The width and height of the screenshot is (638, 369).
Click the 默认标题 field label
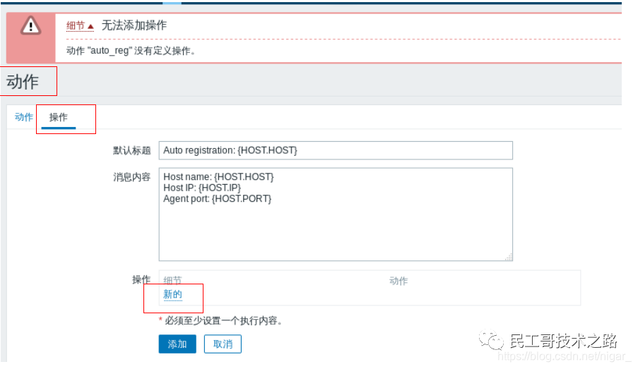click(x=132, y=151)
